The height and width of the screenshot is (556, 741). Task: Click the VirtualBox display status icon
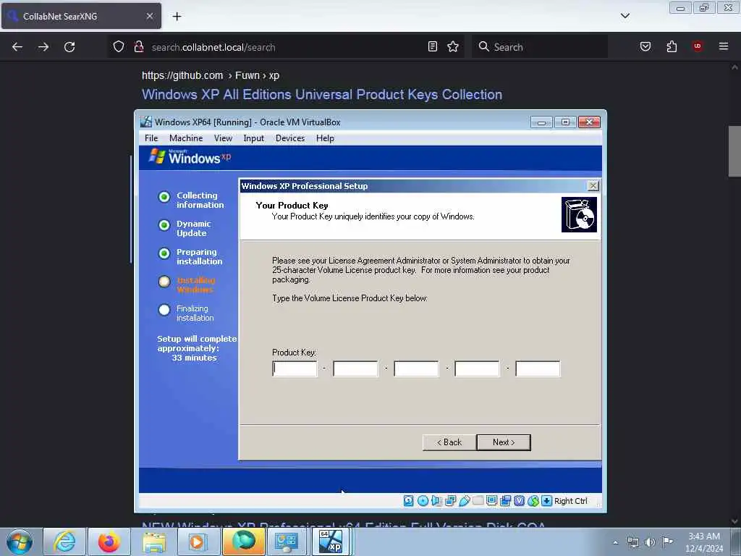pyautogui.click(x=491, y=501)
